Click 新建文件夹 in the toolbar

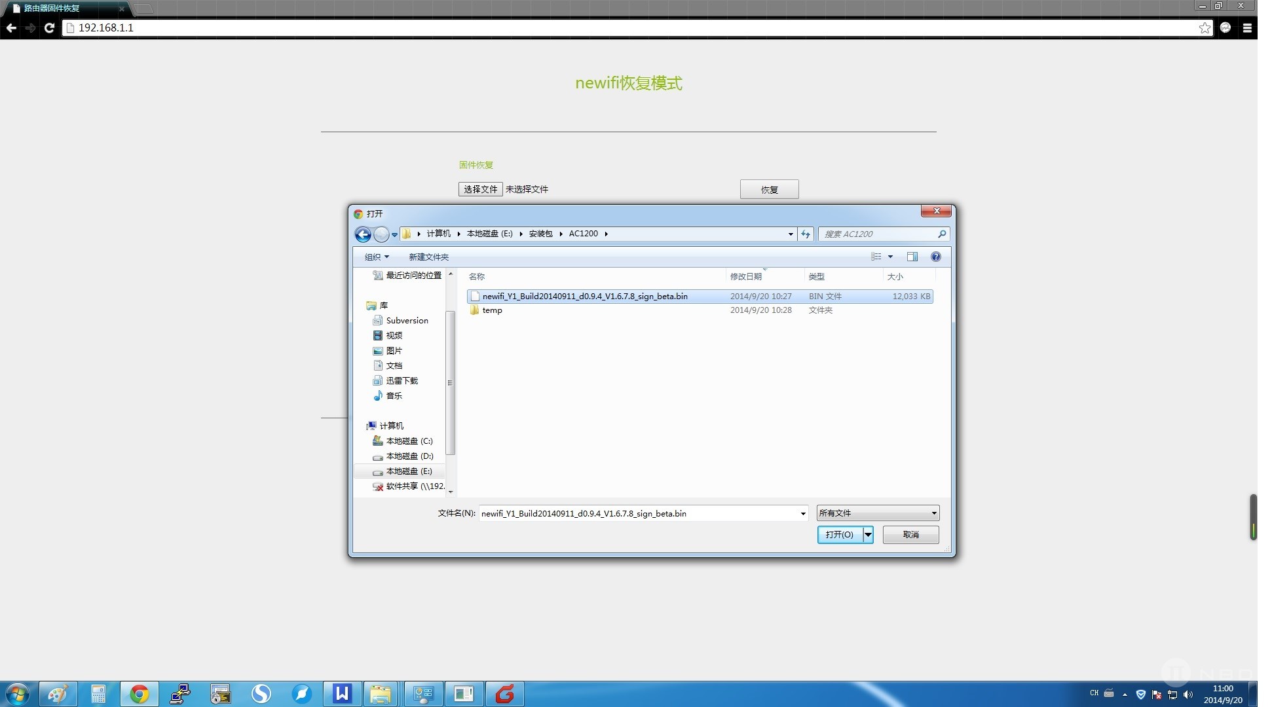click(x=429, y=257)
